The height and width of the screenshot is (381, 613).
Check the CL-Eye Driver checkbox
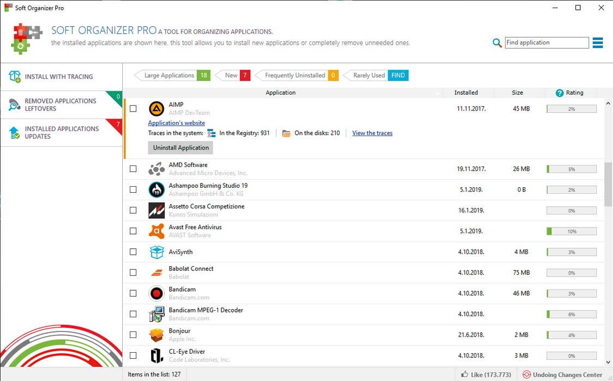[133, 355]
